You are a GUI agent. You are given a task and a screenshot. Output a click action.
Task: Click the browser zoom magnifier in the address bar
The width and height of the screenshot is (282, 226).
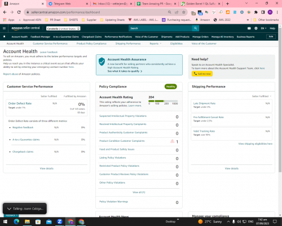tap(170, 12)
